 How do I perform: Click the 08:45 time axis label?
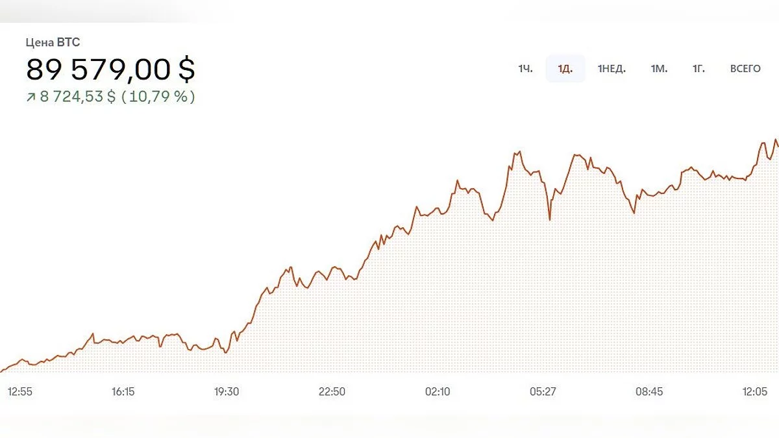(x=649, y=391)
